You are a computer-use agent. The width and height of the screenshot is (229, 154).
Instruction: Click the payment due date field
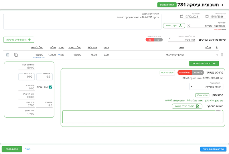pos(192,17)
